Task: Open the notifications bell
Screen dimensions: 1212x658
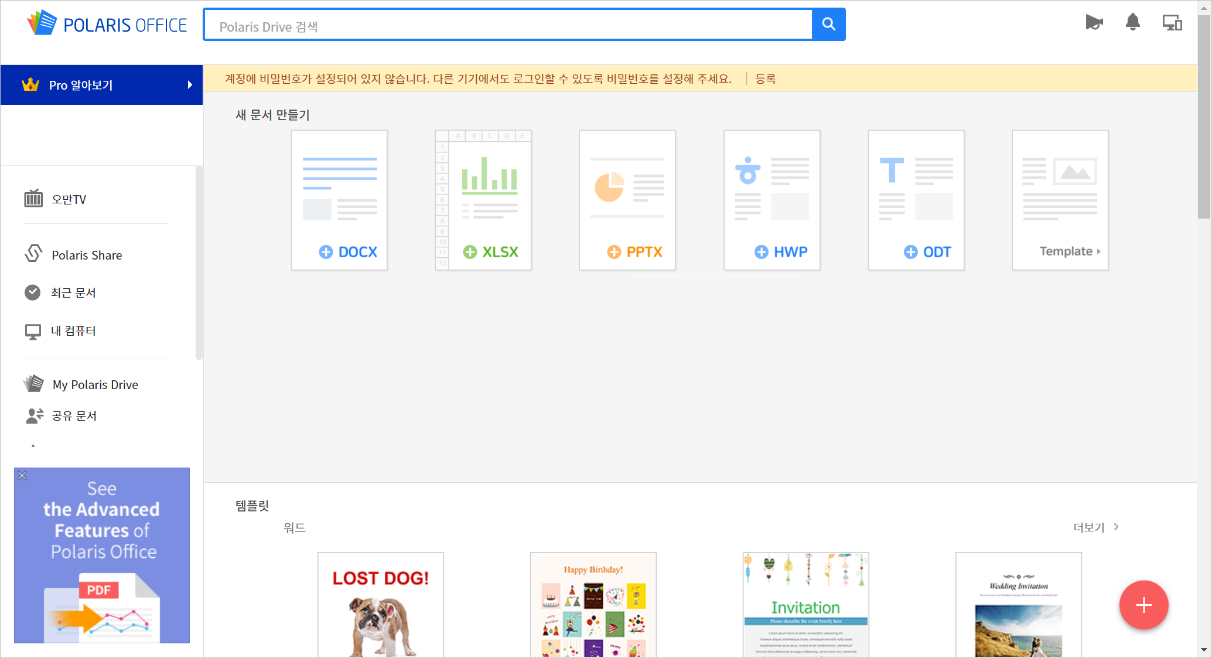Action: coord(1132,23)
